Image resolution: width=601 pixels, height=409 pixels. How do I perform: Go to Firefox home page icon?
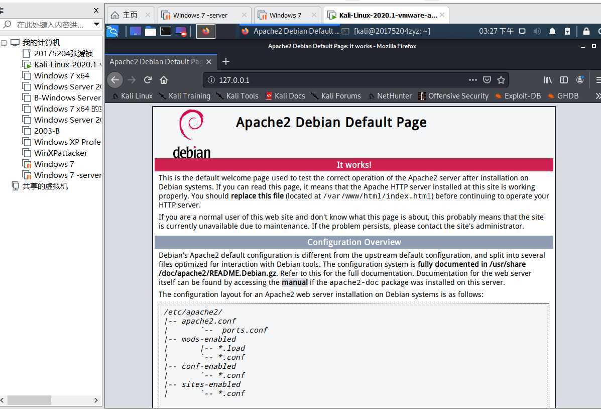pos(164,80)
